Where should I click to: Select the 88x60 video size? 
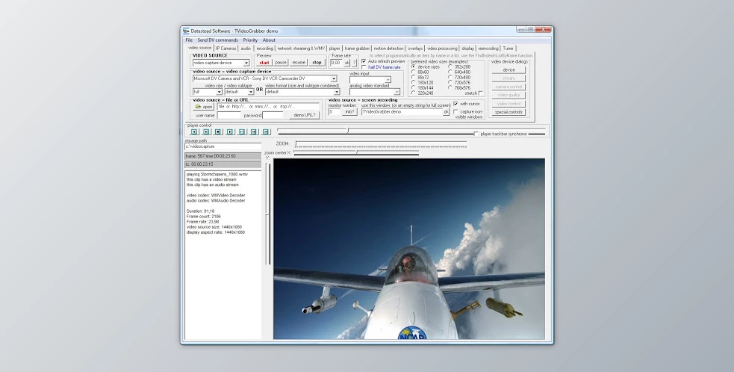click(x=414, y=72)
